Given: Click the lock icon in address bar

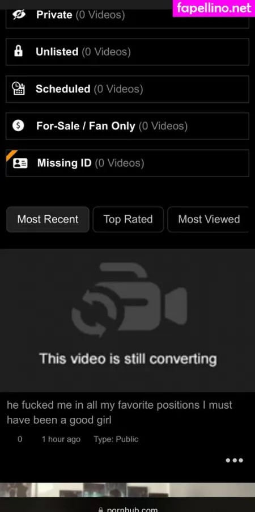Looking at the screenshot, I should pyautogui.click(x=101, y=509).
